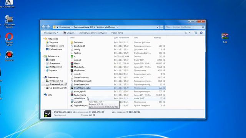Click Spintires MudRunner breadcrumb segment
This screenshot has height=138, width=246.
coord(106,27)
